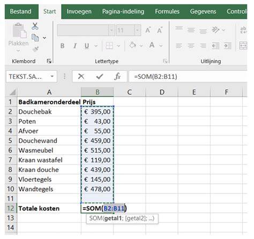Cancel formula entry with X button
254x239 pixels.
click(81, 77)
